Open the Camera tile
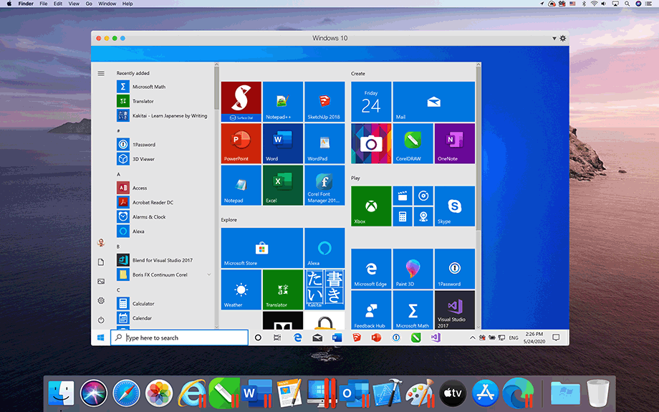 pos(371,143)
